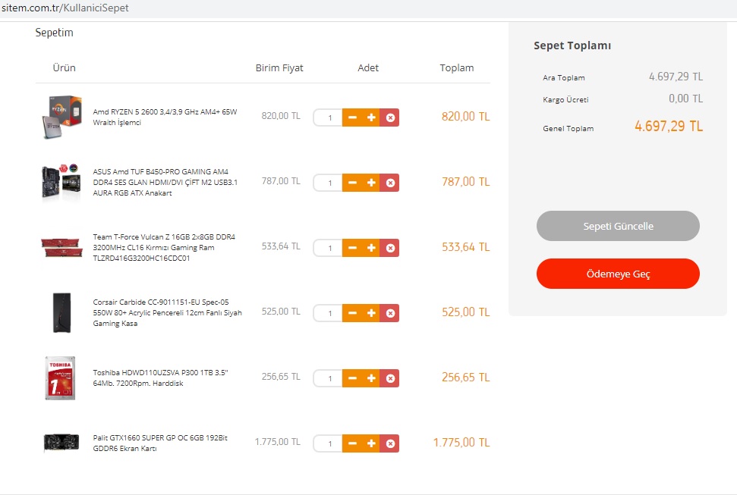Click the ASUS motherboard product thumbnail
737x495 pixels.
coord(61,182)
